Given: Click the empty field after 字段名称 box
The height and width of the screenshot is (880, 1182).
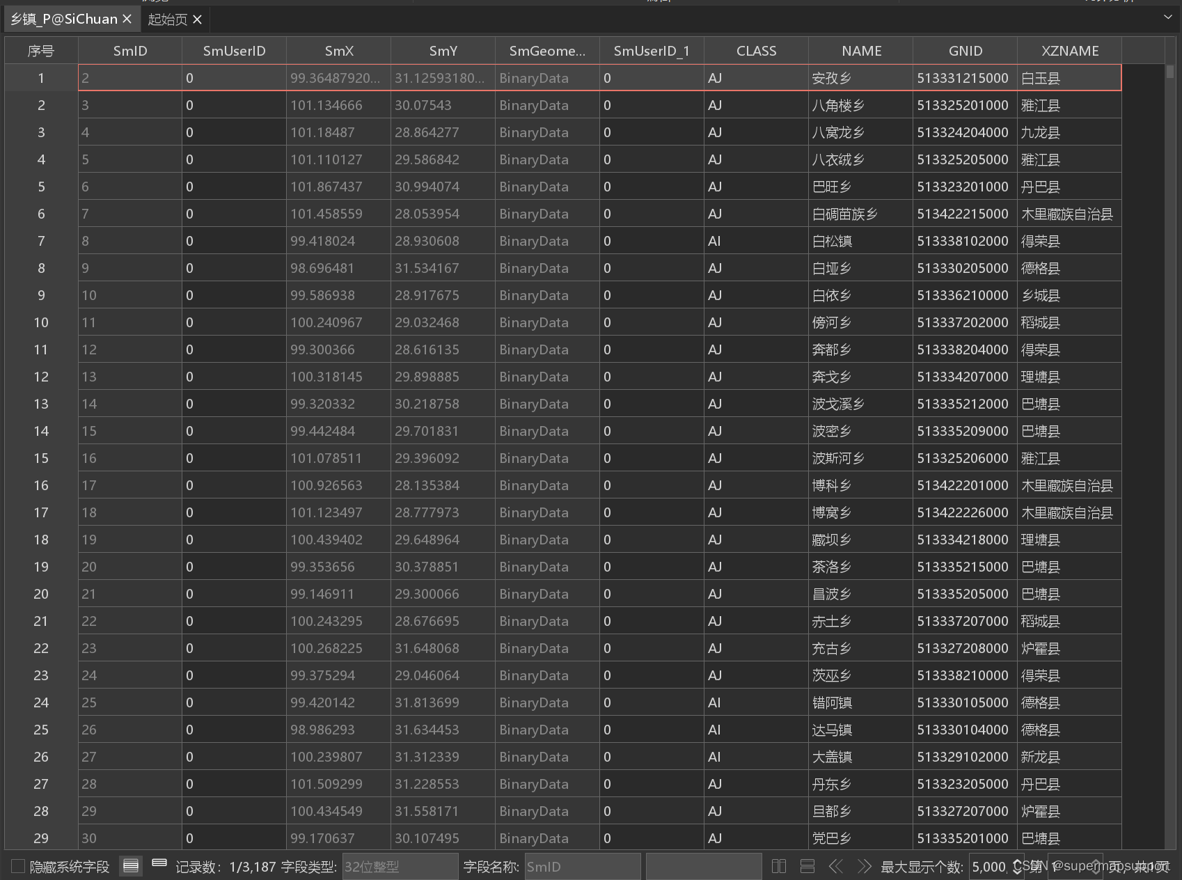Looking at the screenshot, I should tap(704, 866).
